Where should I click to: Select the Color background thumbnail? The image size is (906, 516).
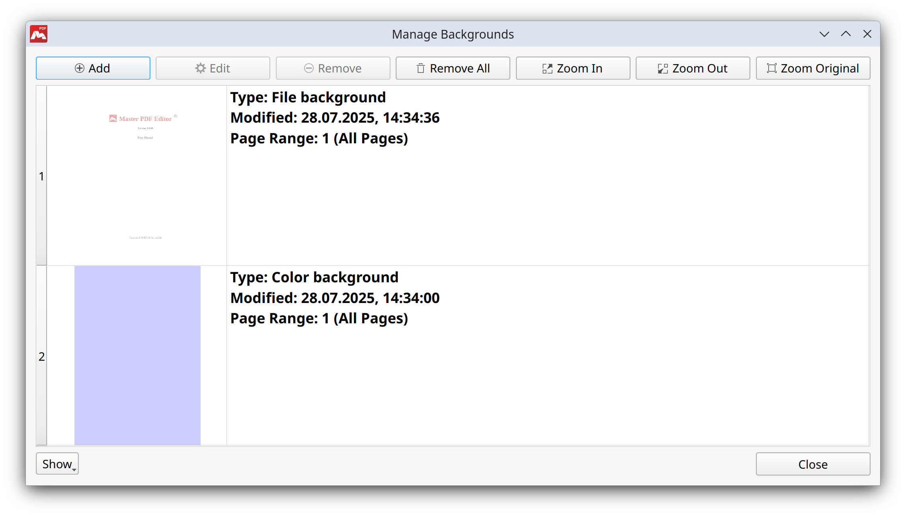tap(137, 356)
